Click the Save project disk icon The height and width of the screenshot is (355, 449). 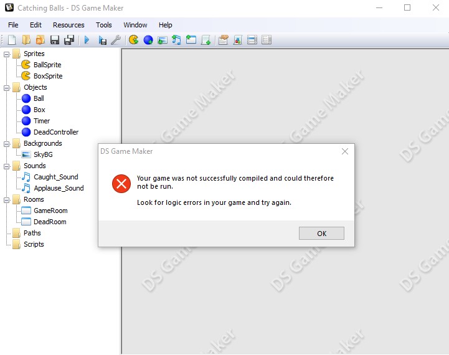tap(55, 40)
